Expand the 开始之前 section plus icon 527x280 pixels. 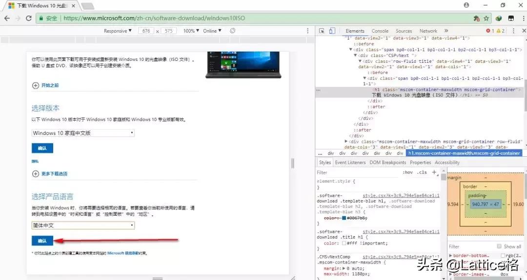click(x=35, y=86)
